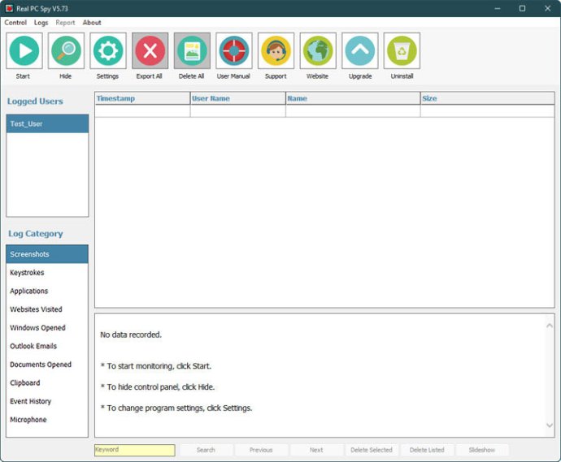The width and height of the screenshot is (561, 462).
Task: Select the Clipboard log category
Action: pyautogui.click(x=47, y=383)
